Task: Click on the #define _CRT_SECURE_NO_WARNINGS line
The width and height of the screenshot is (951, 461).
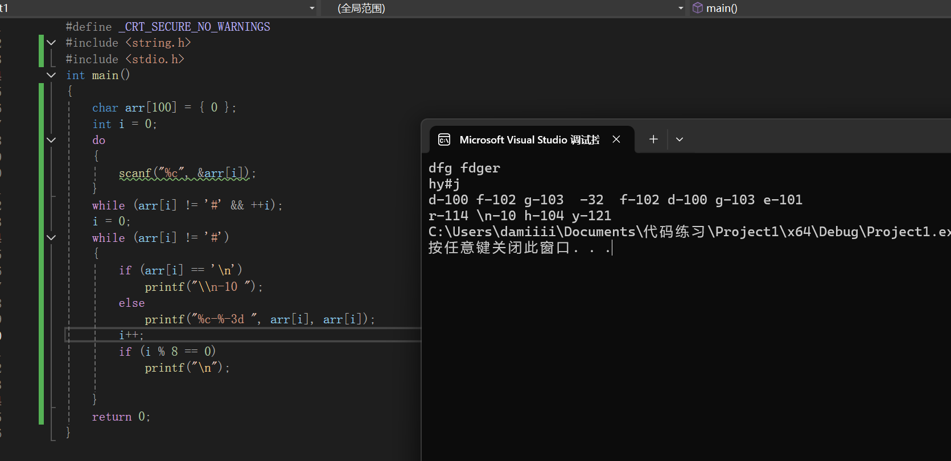Action: point(168,27)
